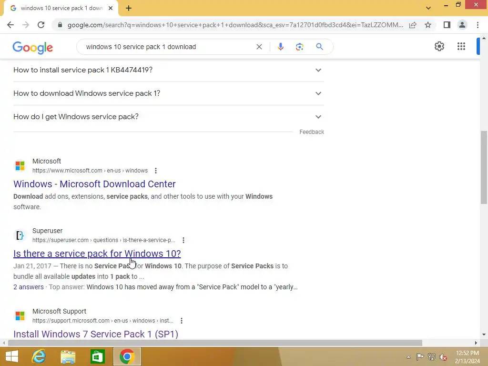View site information lock icon

point(60,25)
